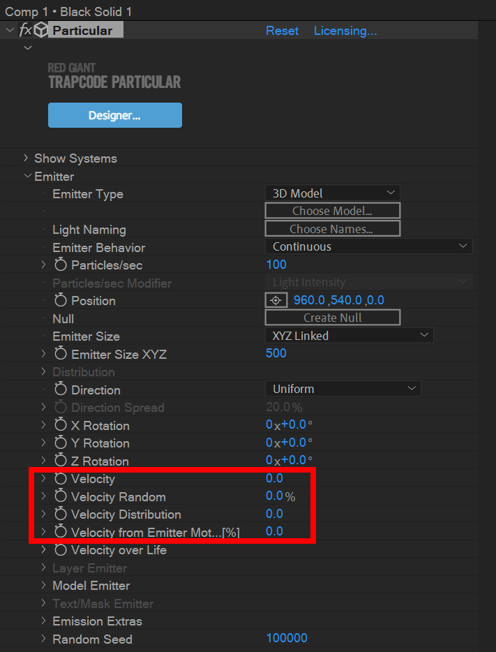Open the Licensing link
The height and width of the screenshot is (652, 496).
click(x=345, y=31)
